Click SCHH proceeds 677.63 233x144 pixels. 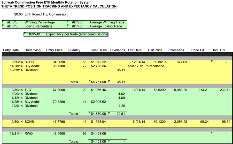point(182,62)
